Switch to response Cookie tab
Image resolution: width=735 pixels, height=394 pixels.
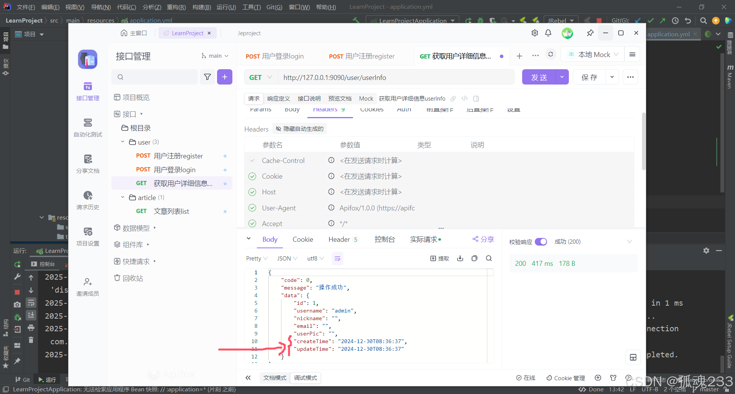point(303,239)
